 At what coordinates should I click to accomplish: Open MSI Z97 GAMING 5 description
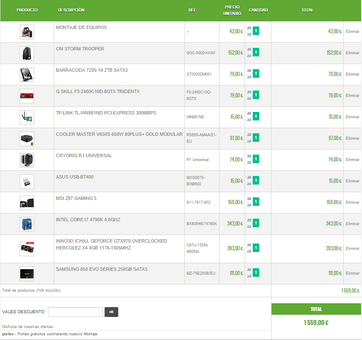coord(76,199)
